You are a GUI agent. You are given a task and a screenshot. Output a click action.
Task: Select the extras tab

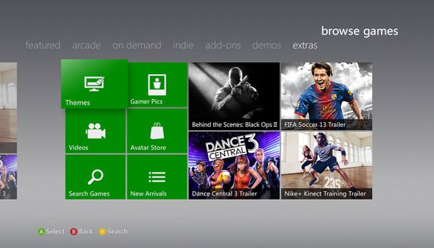point(305,45)
